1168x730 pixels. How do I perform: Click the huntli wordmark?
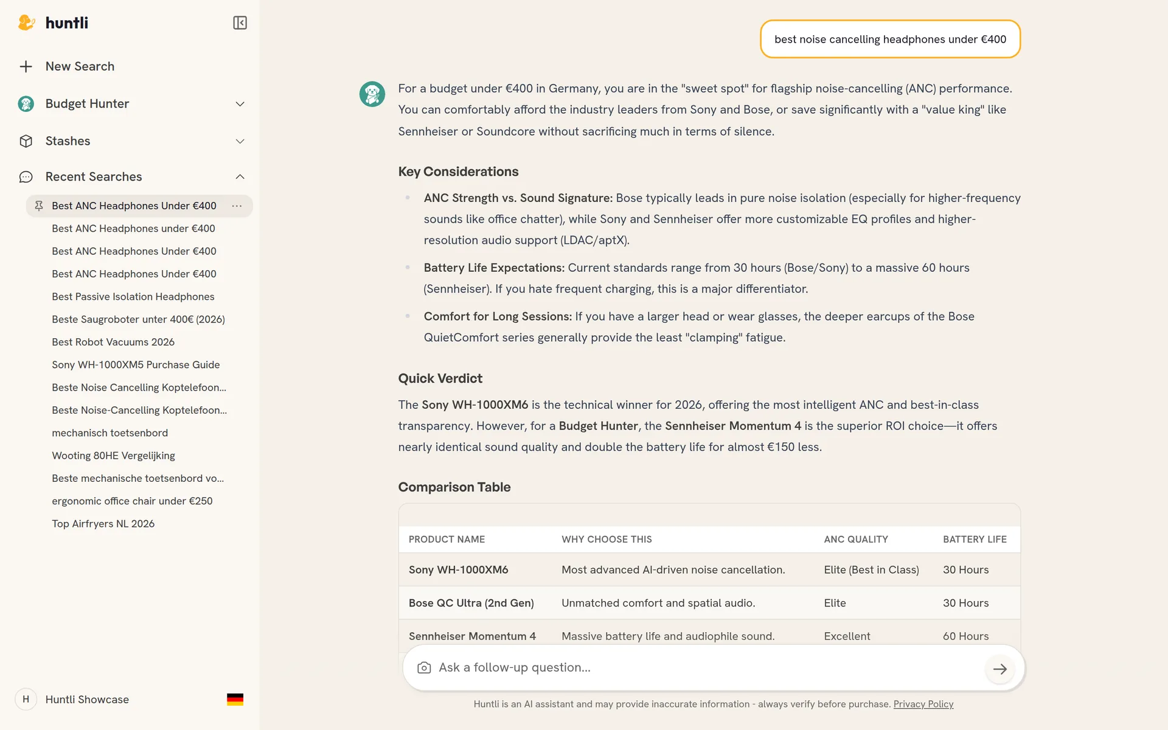click(x=67, y=23)
